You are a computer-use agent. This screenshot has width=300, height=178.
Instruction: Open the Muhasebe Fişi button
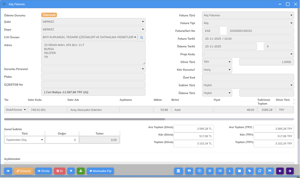pyautogui.click(x=100, y=171)
